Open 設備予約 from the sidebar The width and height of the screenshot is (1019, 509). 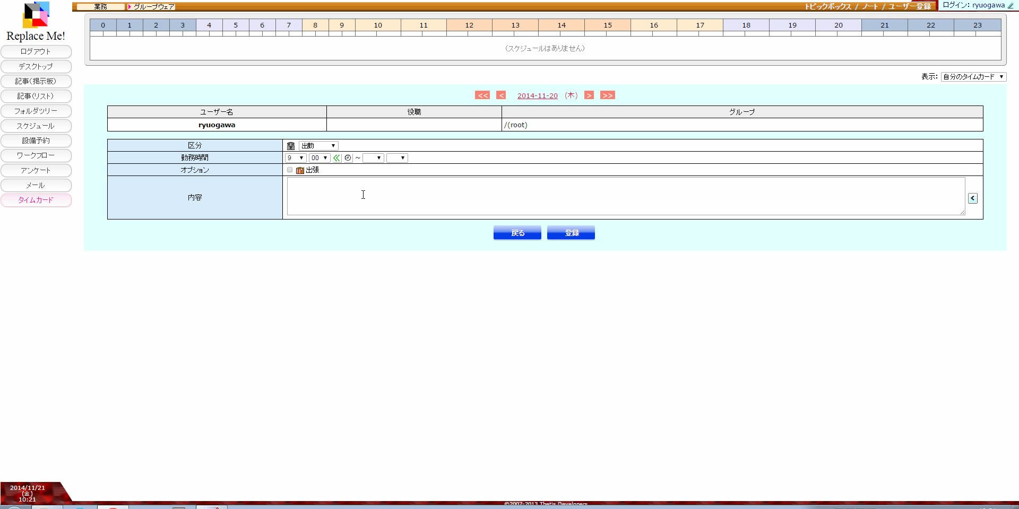tap(36, 141)
